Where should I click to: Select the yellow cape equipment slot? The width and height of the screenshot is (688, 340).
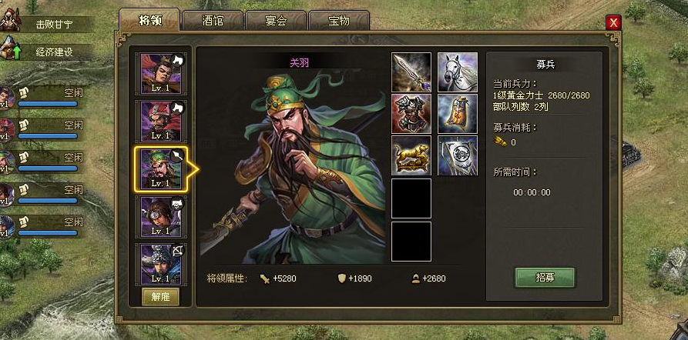(458, 114)
